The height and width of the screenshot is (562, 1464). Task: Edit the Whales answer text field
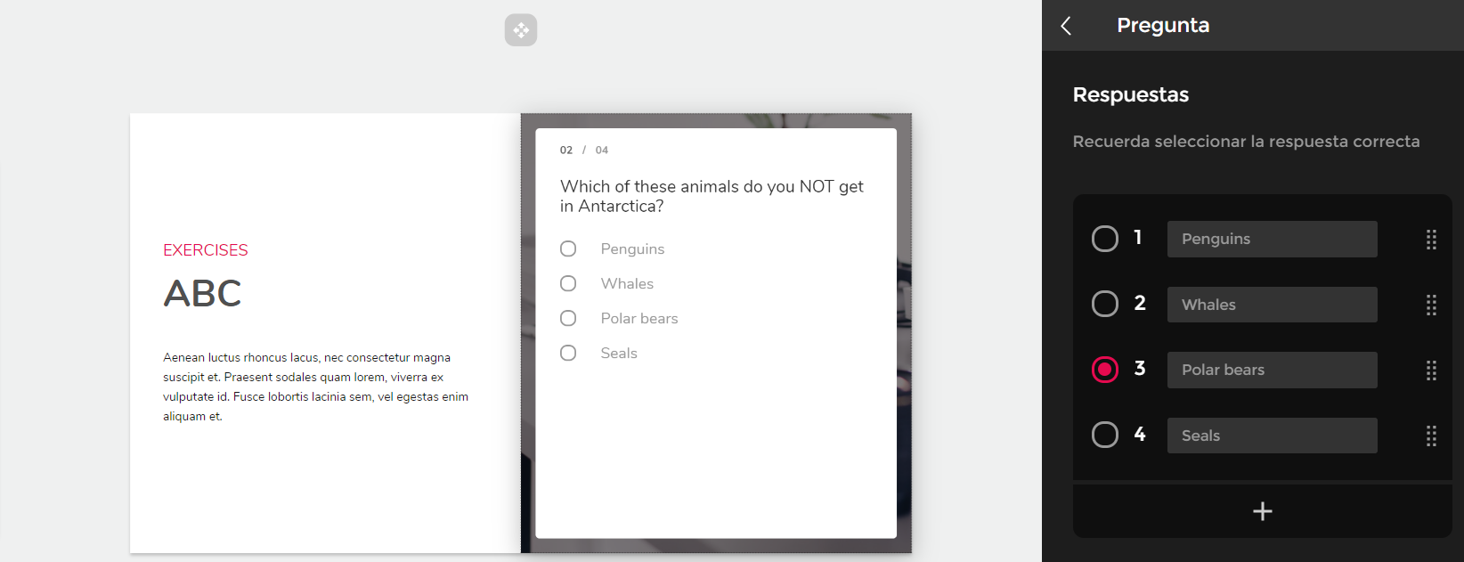pos(1272,305)
